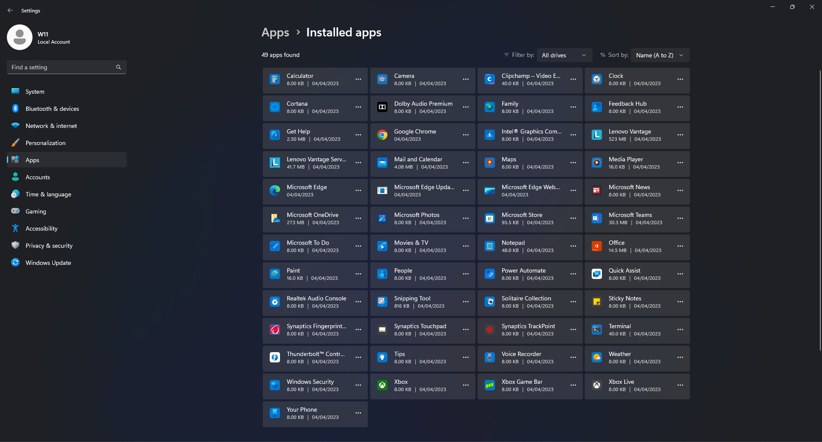The width and height of the screenshot is (822, 442).
Task: Click the Microsoft To Do icon
Action: (275, 246)
